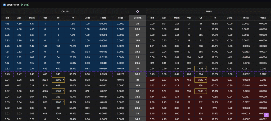
Task: Select the 32 strike cell
Action: [x=137, y=91]
